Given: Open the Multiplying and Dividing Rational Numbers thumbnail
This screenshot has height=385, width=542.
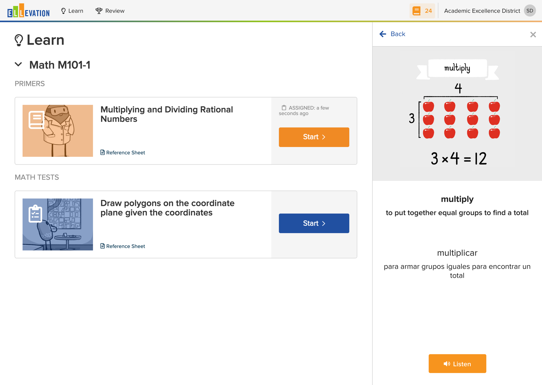Looking at the screenshot, I should click(x=58, y=131).
